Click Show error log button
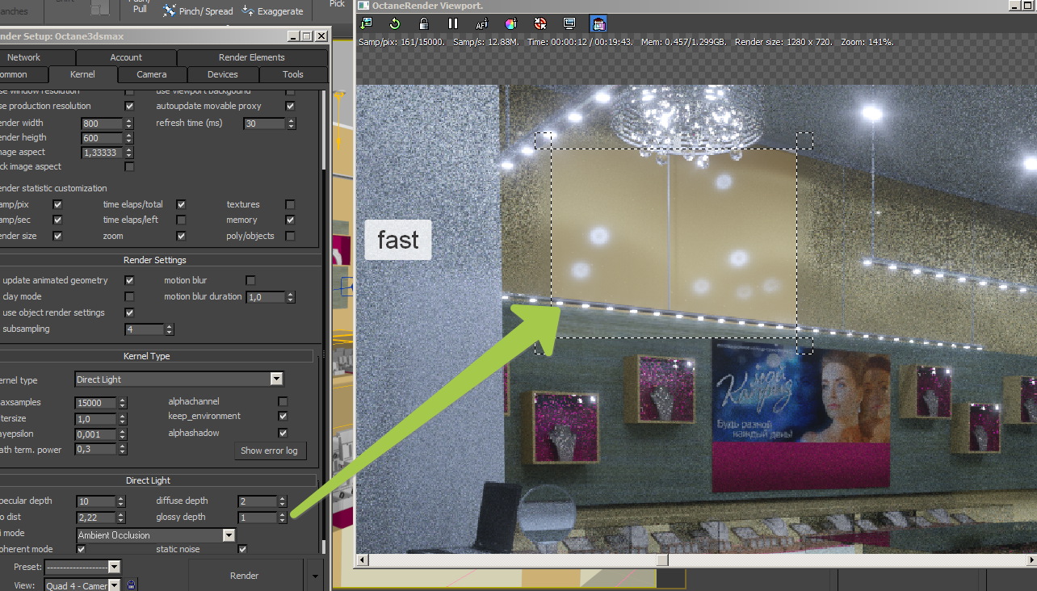1037x591 pixels. pos(269,451)
